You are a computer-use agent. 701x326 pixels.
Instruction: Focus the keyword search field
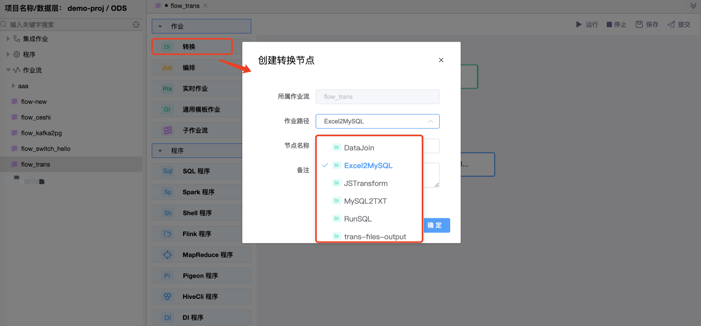pos(68,25)
